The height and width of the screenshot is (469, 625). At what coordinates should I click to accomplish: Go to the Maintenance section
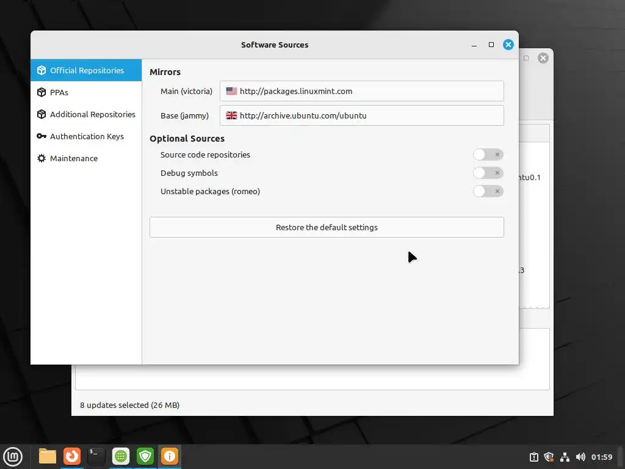click(86, 158)
